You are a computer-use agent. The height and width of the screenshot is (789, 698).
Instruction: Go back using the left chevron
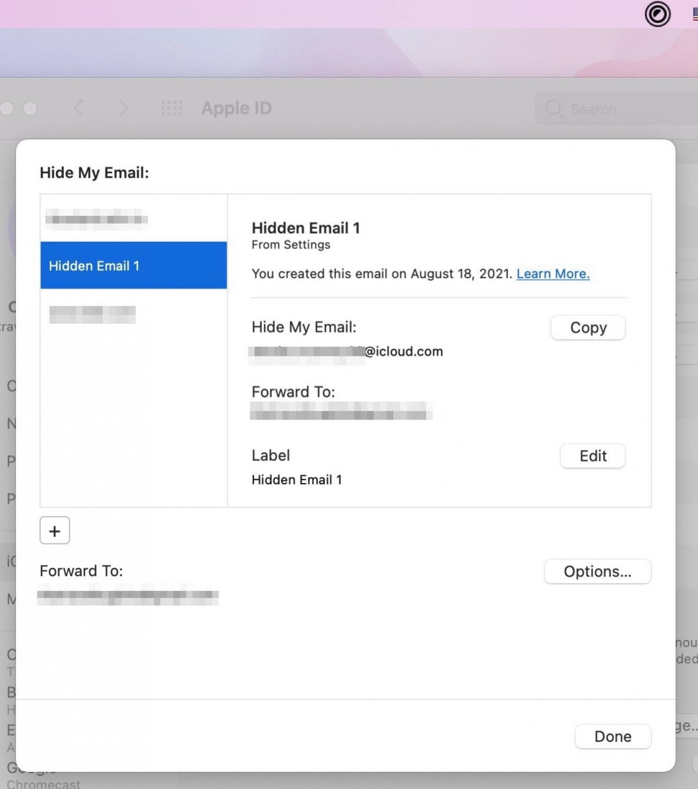(x=80, y=108)
